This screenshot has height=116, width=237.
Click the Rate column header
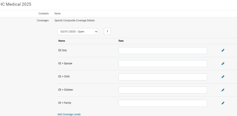(x=121, y=41)
